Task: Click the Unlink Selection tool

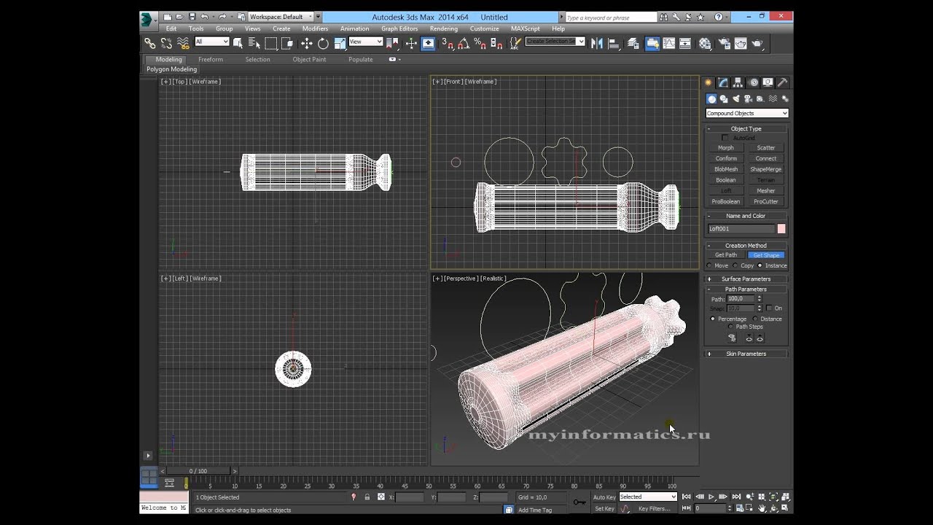Action: point(166,43)
